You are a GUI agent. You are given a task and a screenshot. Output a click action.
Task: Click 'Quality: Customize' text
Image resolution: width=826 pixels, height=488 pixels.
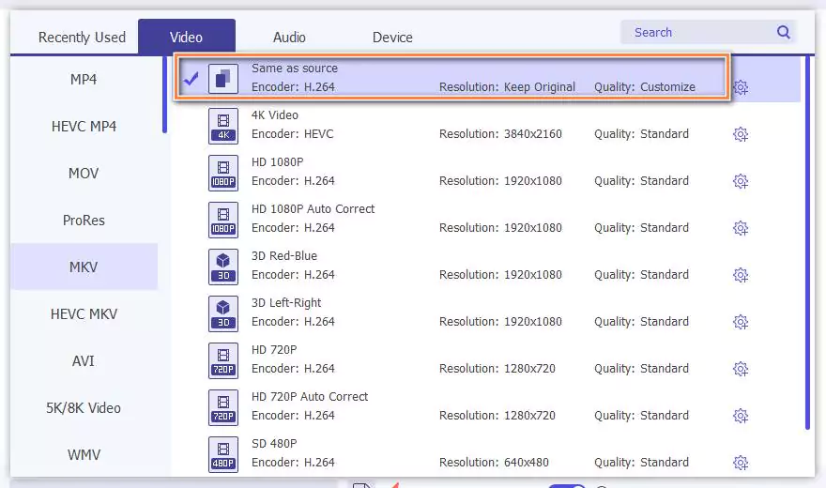click(x=645, y=87)
